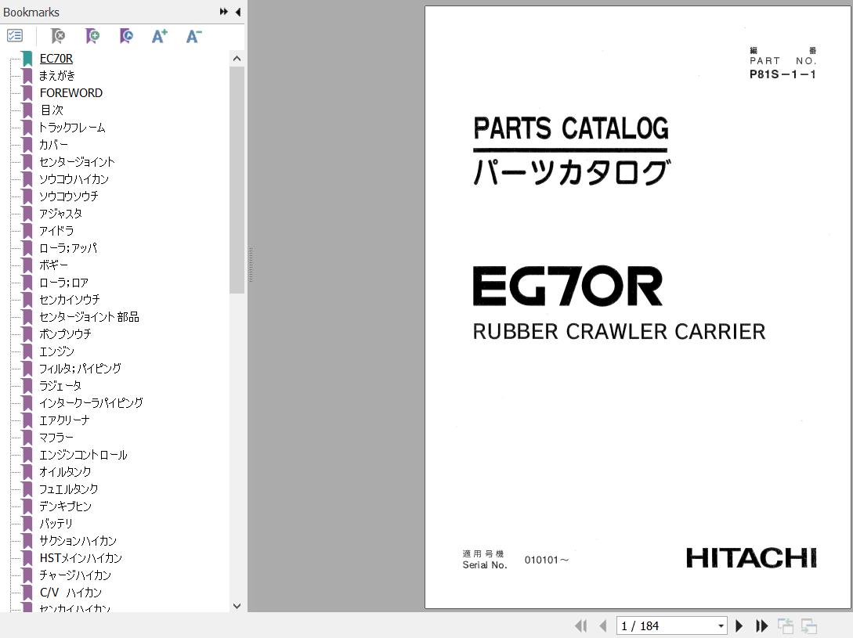The width and height of the screenshot is (853, 638).
Task: Open the インタークーラパイピング bookmark
Action: click(x=91, y=403)
